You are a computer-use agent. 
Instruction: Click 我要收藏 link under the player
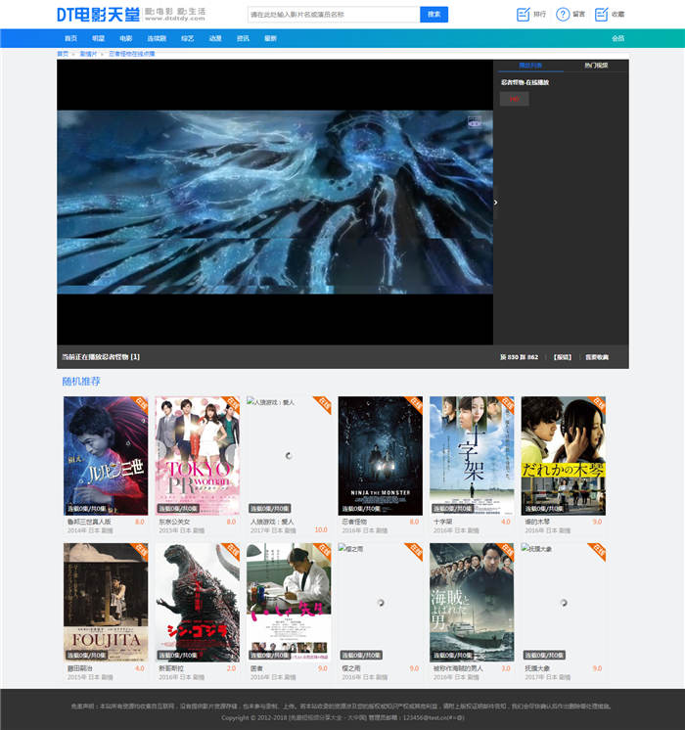[597, 357]
